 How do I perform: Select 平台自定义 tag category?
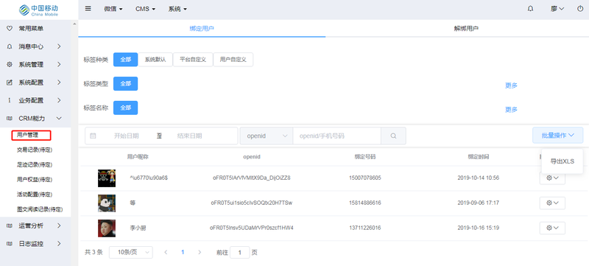193,60
